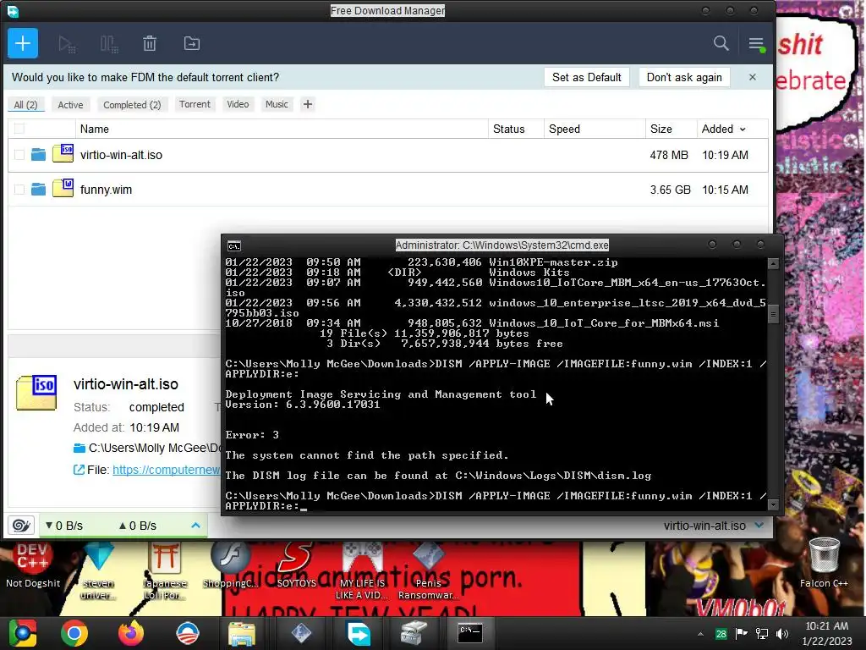Collapse details with chevron beside virtio-win-alt.iso in status bar
The image size is (866, 650).
click(x=759, y=525)
